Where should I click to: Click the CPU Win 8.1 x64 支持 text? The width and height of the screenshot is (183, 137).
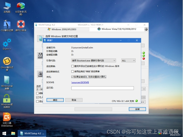pyautogui.click(x=123, y=101)
